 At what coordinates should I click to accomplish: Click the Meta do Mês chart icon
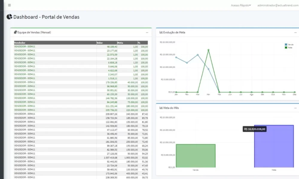click(161, 108)
